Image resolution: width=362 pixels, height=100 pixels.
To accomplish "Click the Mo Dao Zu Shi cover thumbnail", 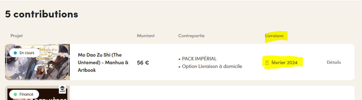I will [x=37, y=62].
